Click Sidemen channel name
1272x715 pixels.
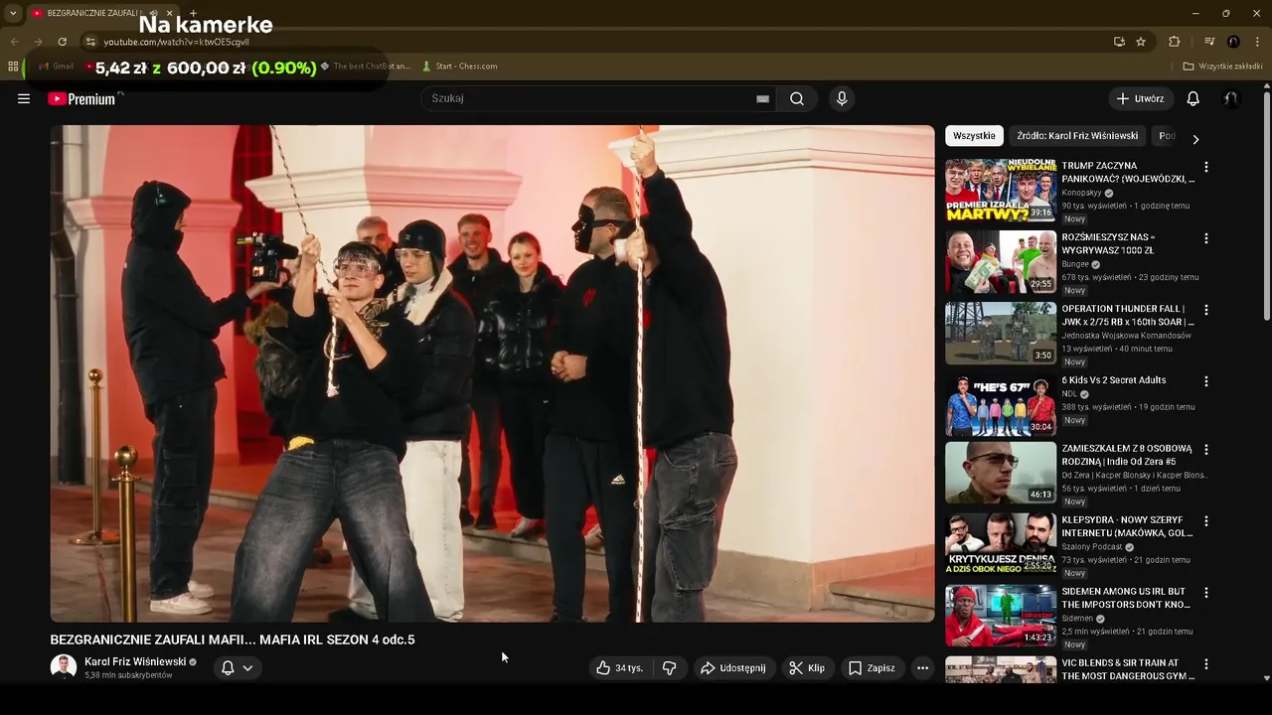point(1077,618)
